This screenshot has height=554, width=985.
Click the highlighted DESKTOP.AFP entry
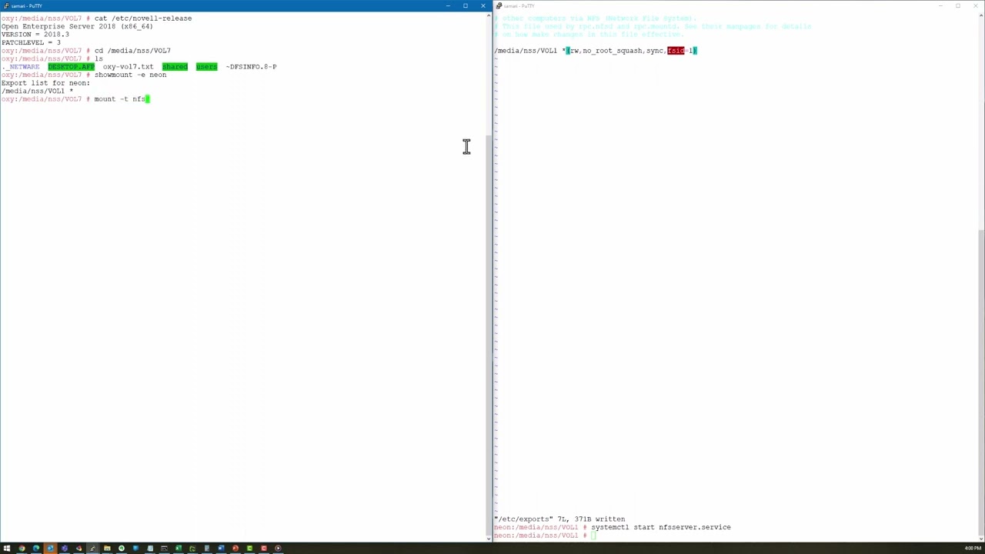(x=71, y=67)
